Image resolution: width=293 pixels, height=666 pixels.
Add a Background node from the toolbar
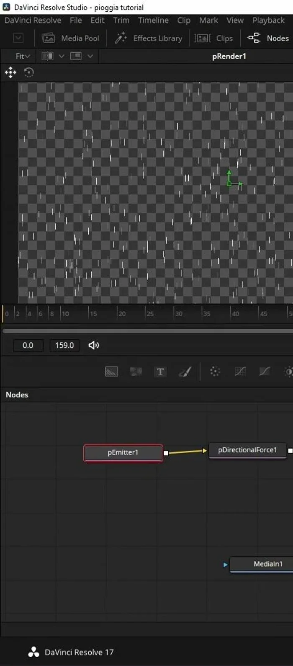click(111, 372)
